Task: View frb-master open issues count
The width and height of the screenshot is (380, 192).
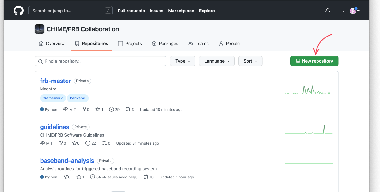Action: [114, 109]
